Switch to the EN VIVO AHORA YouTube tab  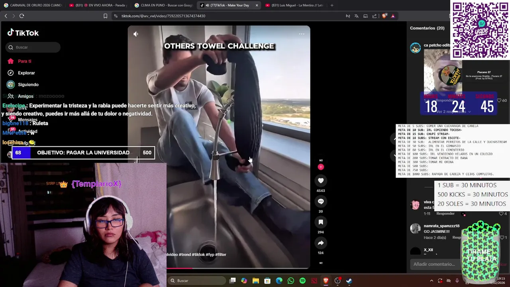click(98, 5)
